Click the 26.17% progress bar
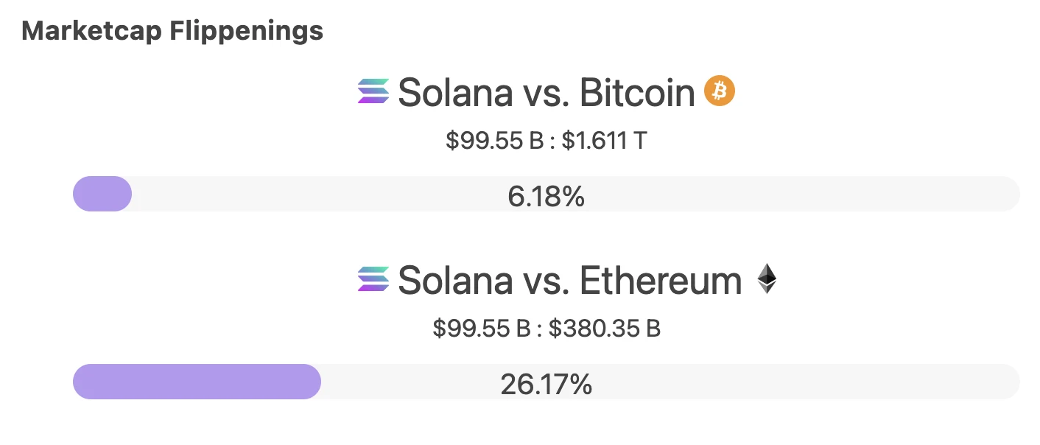 click(x=545, y=382)
